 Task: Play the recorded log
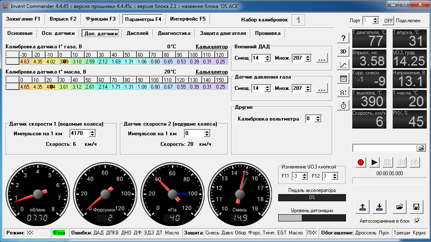374,163
